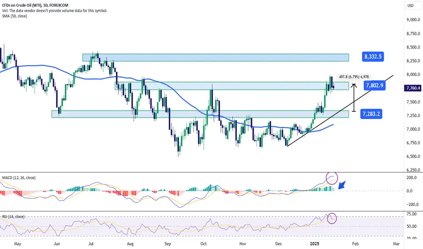
Task: Click the Oct label on time axis
Action: (203, 244)
